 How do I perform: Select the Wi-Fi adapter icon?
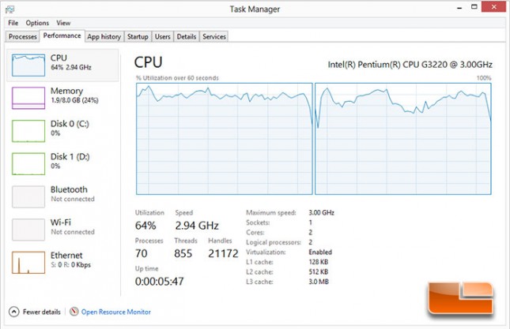[x=28, y=230]
